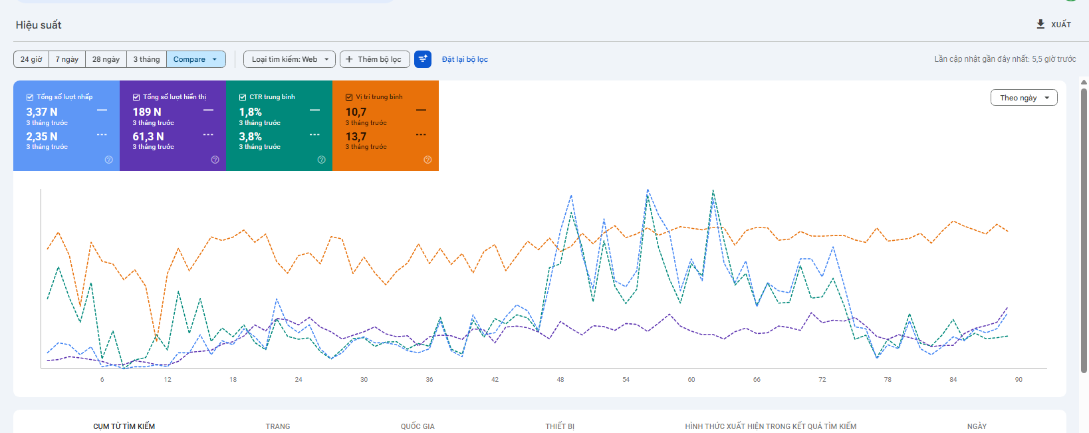Click 13,7 position comparison value
The height and width of the screenshot is (433, 1089).
click(356, 136)
